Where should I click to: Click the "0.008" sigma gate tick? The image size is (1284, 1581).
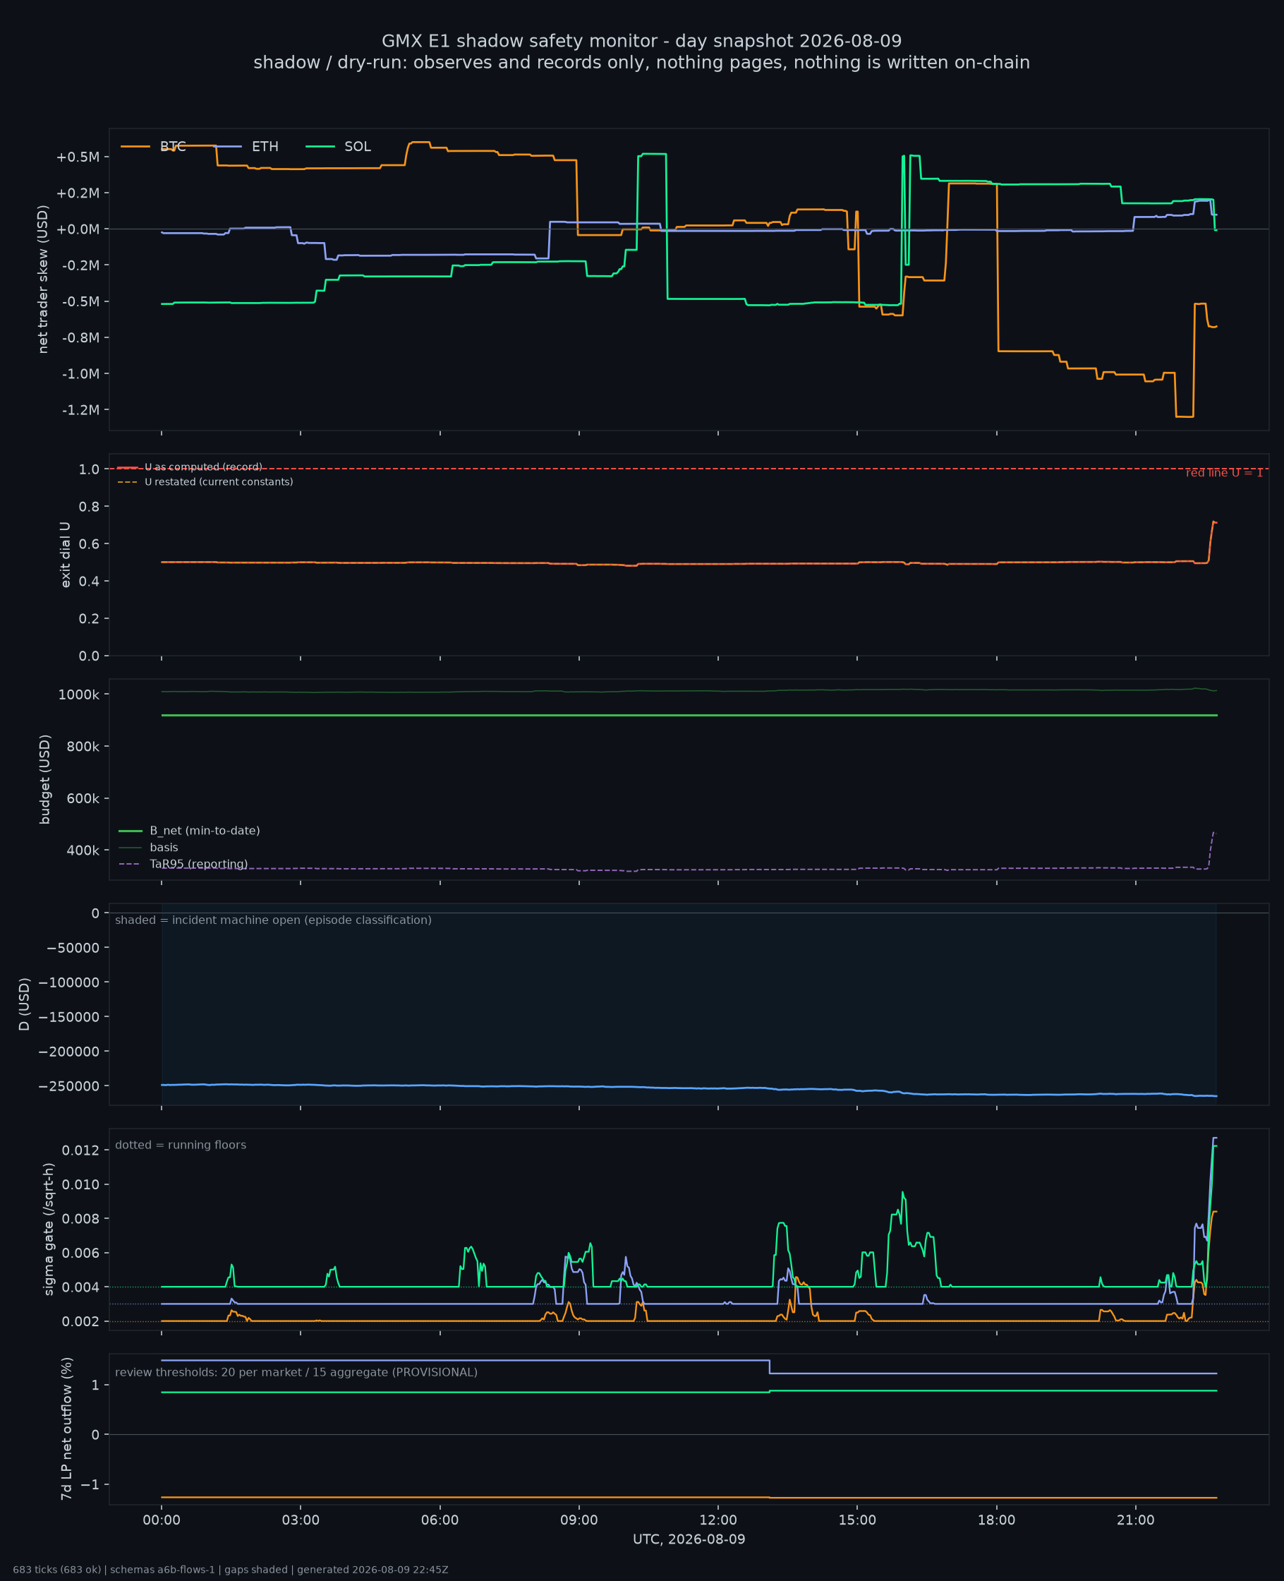pyautogui.click(x=81, y=1219)
